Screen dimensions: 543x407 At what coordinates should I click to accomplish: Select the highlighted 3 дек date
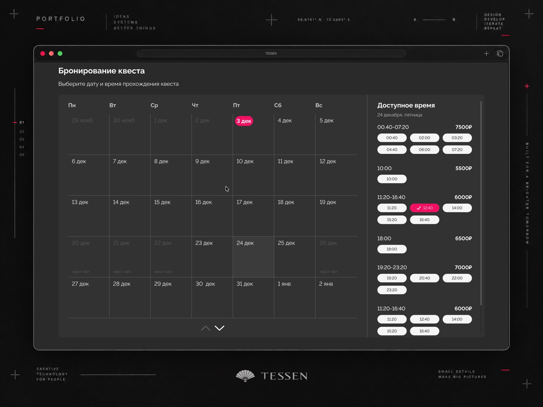point(244,121)
